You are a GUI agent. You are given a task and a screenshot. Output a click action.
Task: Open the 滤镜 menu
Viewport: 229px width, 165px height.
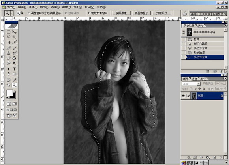(x=66, y=7)
